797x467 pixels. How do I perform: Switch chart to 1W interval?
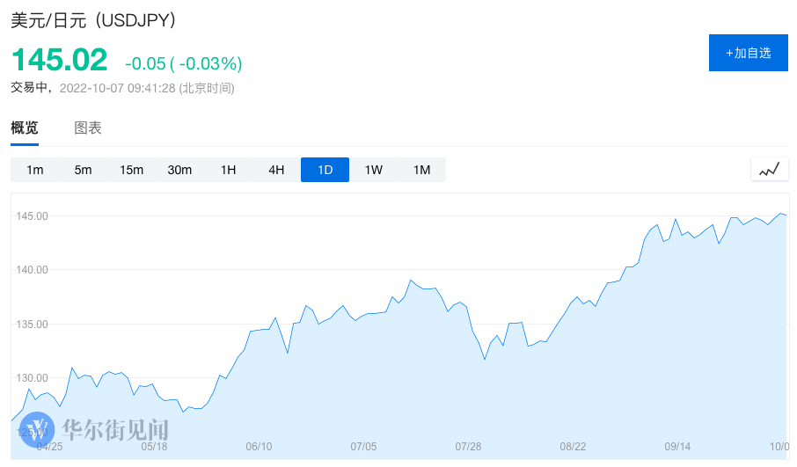coord(373,170)
